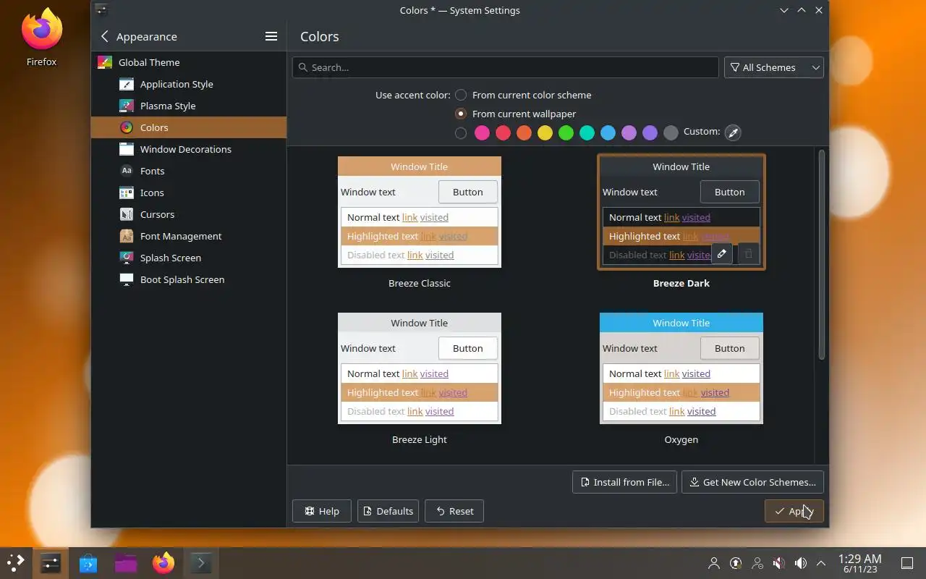Click Install from File button

(x=625, y=482)
